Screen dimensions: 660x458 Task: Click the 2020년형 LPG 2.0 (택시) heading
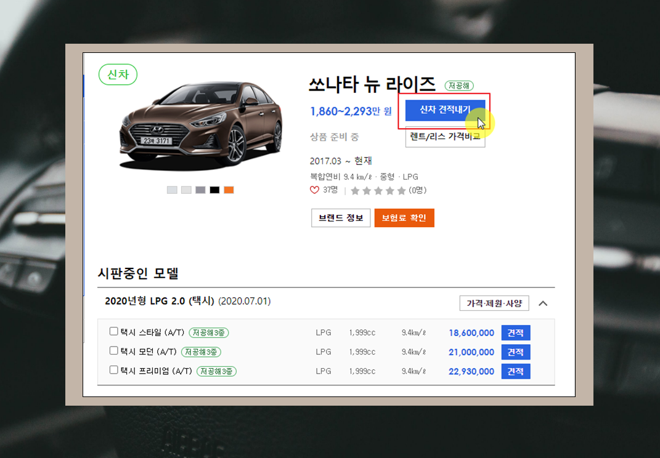[x=160, y=302]
